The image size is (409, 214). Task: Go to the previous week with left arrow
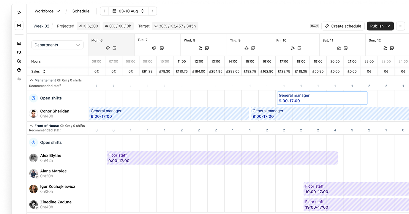pos(104,11)
